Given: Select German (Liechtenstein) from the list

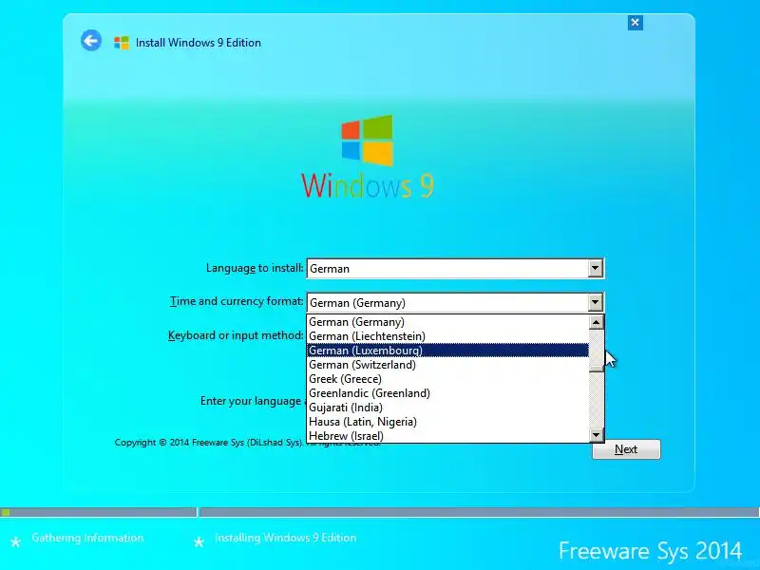Looking at the screenshot, I should pyautogui.click(x=447, y=336).
